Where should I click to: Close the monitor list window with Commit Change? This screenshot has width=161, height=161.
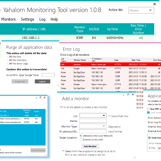click(45, 97)
